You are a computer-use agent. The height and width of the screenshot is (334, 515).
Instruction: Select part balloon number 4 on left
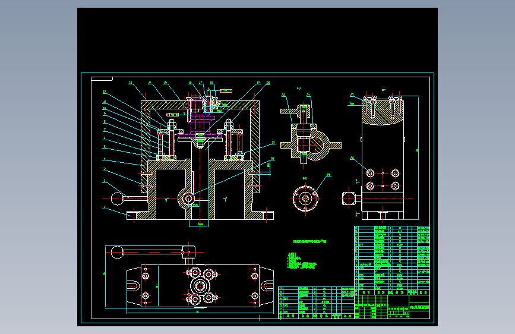point(105,159)
